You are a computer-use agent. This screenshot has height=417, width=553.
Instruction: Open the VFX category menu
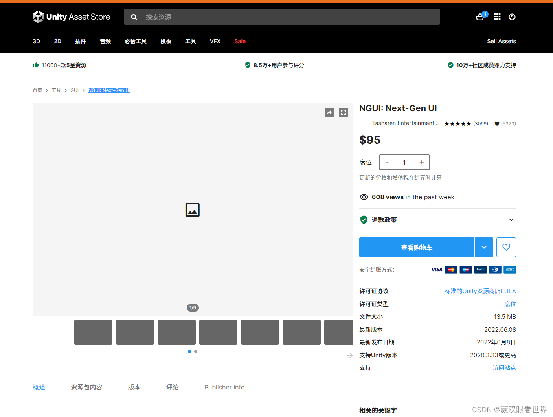click(215, 41)
